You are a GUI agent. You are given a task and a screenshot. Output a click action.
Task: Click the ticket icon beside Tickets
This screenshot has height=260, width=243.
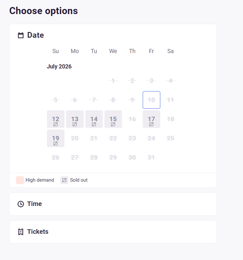coord(21,232)
